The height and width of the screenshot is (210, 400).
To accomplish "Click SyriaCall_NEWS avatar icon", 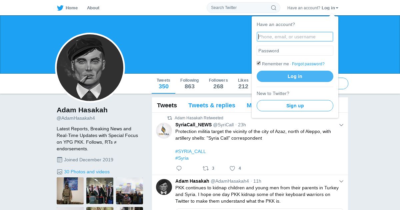I will click(x=164, y=131).
